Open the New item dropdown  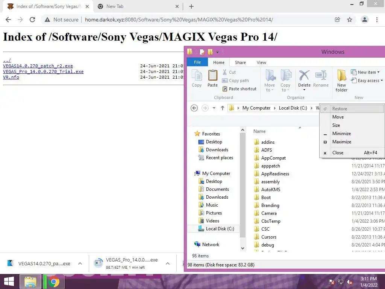pyautogui.click(x=365, y=72)
